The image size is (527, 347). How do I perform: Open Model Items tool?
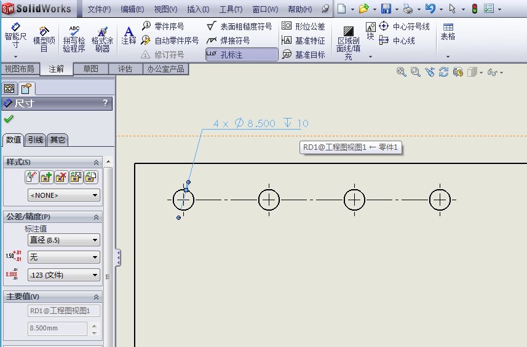[x=44, y=39]
